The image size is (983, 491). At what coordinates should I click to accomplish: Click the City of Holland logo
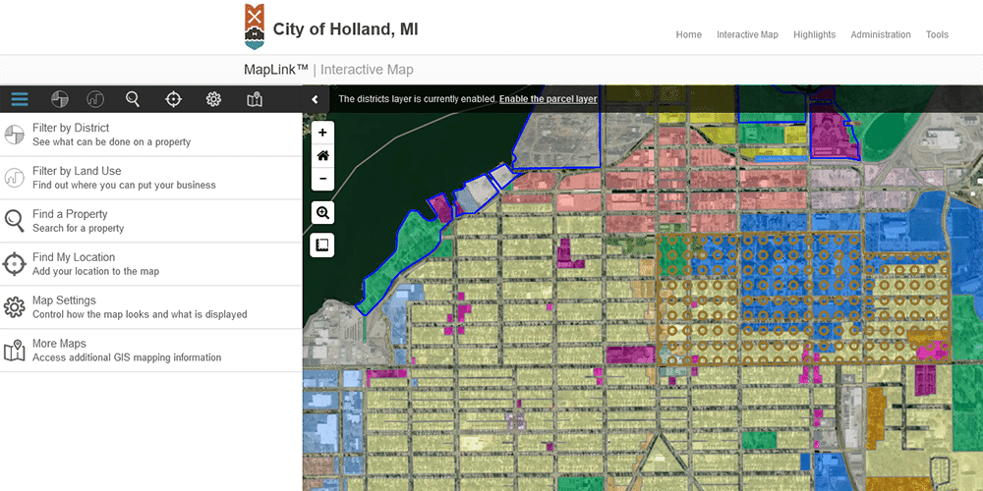254,27
